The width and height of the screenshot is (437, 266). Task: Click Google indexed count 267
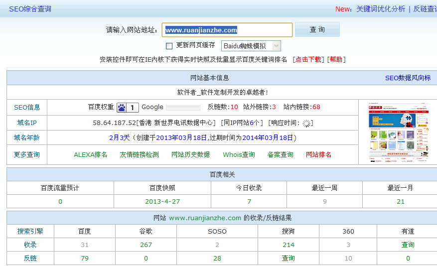click(x=146, y=245)
